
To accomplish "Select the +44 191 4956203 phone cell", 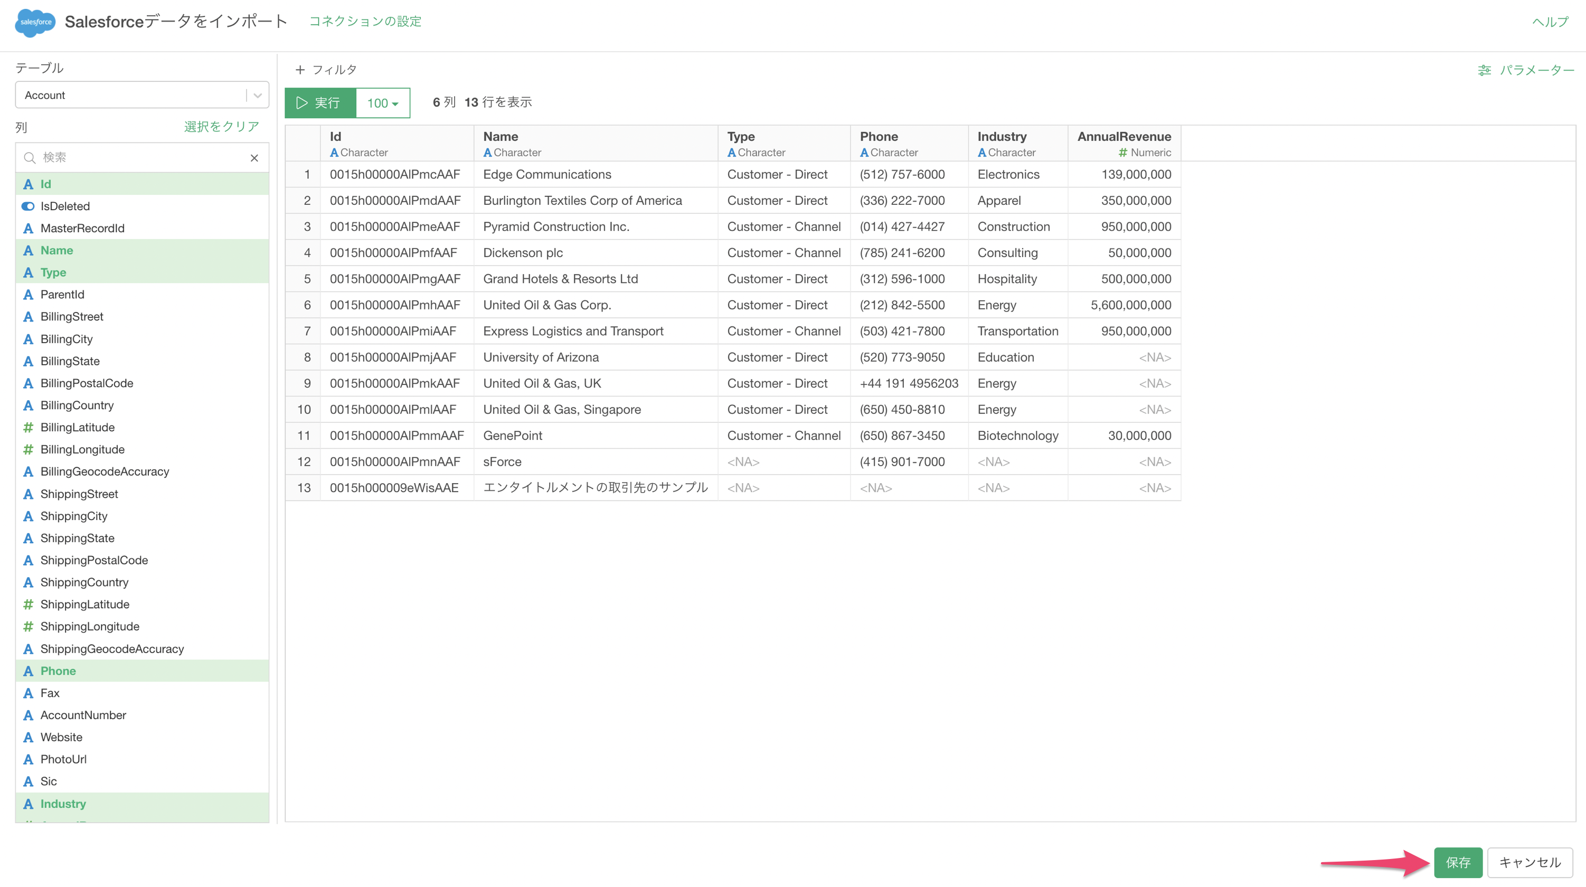I will (909, 383).
